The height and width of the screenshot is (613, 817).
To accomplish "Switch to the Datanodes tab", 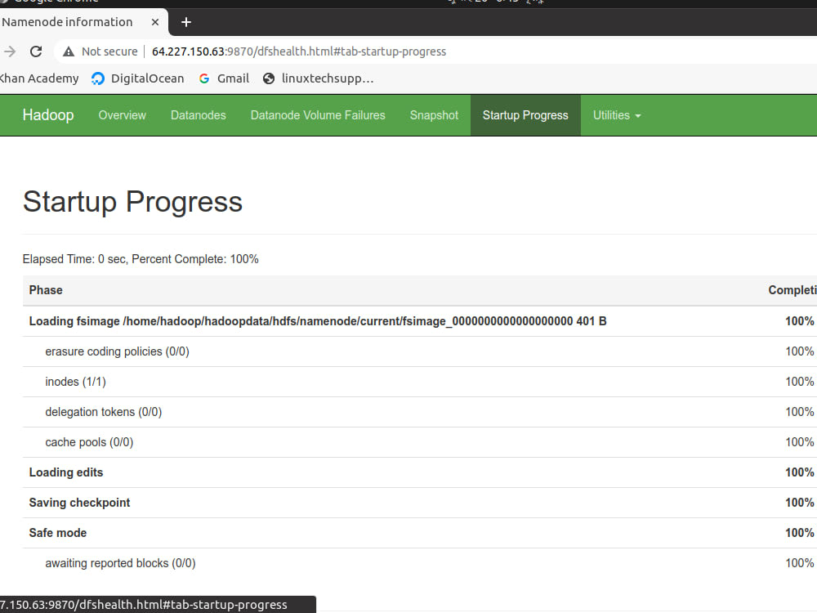I will [199, 115].
